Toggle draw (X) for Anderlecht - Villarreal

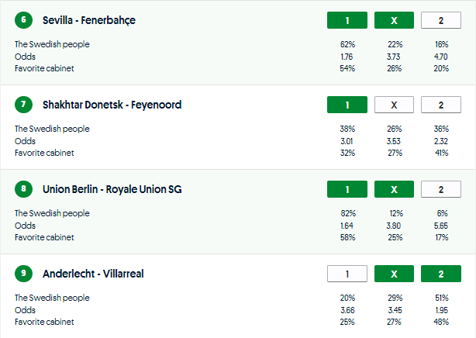click(394, 274)
